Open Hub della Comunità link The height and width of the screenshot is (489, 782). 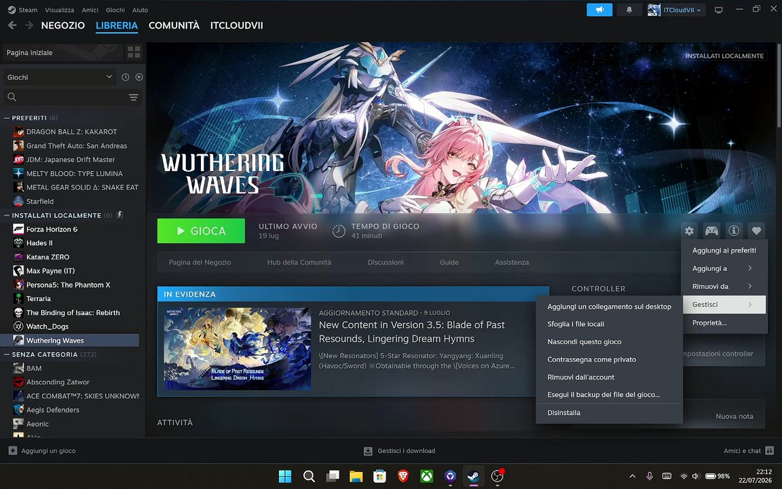299,262
